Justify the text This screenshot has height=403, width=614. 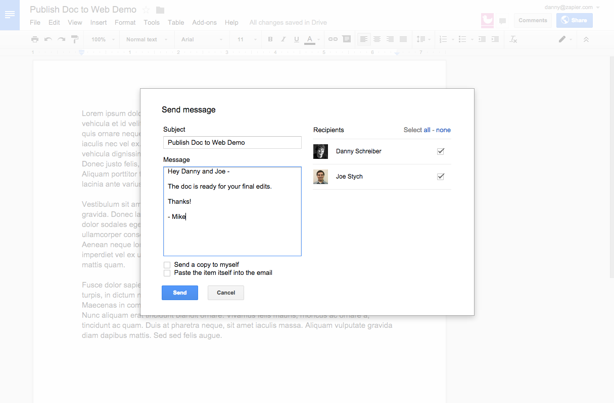click(403, 39)
